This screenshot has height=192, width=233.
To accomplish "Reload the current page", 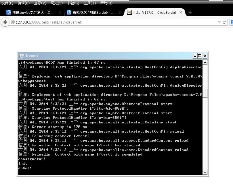I will 224,22.
